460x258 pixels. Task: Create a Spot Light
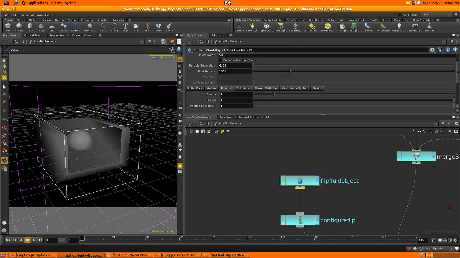tap(267, 27)
